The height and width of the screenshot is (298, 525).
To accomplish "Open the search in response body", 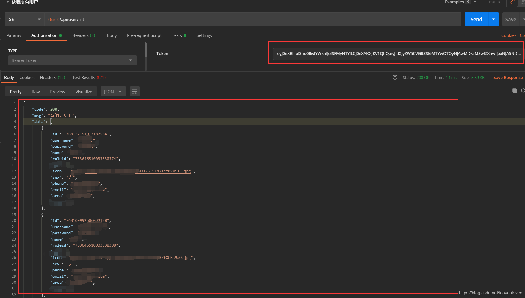I will coord(523,91).
